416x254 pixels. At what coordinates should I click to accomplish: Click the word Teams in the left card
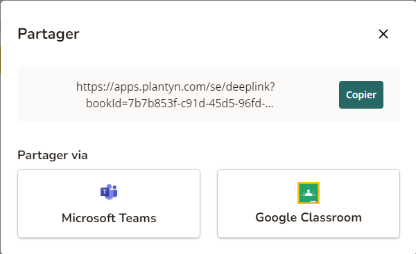click(137, 218)
